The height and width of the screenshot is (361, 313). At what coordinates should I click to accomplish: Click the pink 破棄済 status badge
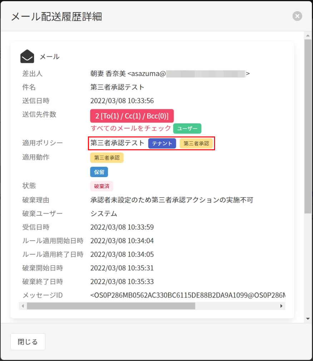(101, 186)
